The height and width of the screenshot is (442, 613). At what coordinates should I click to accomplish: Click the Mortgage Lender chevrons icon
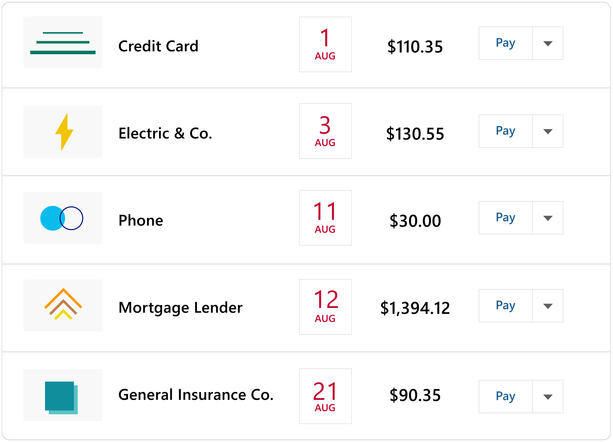tap(63, 305)
